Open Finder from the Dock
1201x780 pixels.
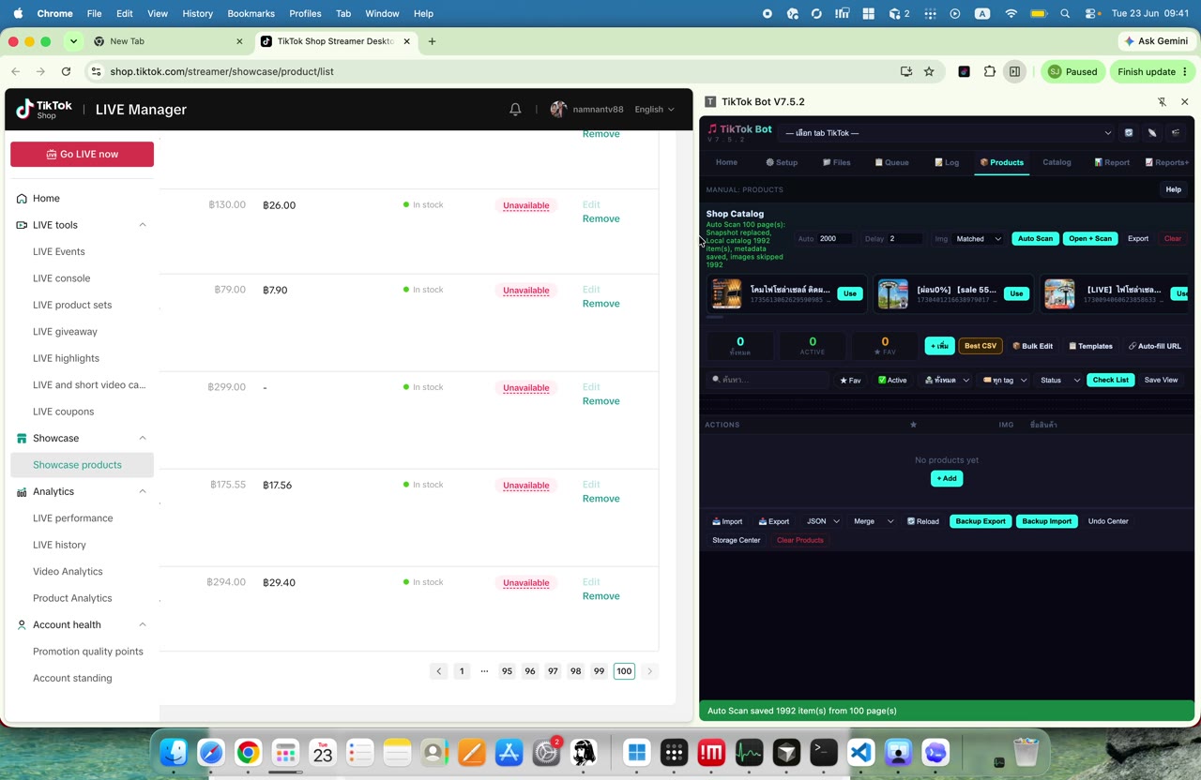174,752
